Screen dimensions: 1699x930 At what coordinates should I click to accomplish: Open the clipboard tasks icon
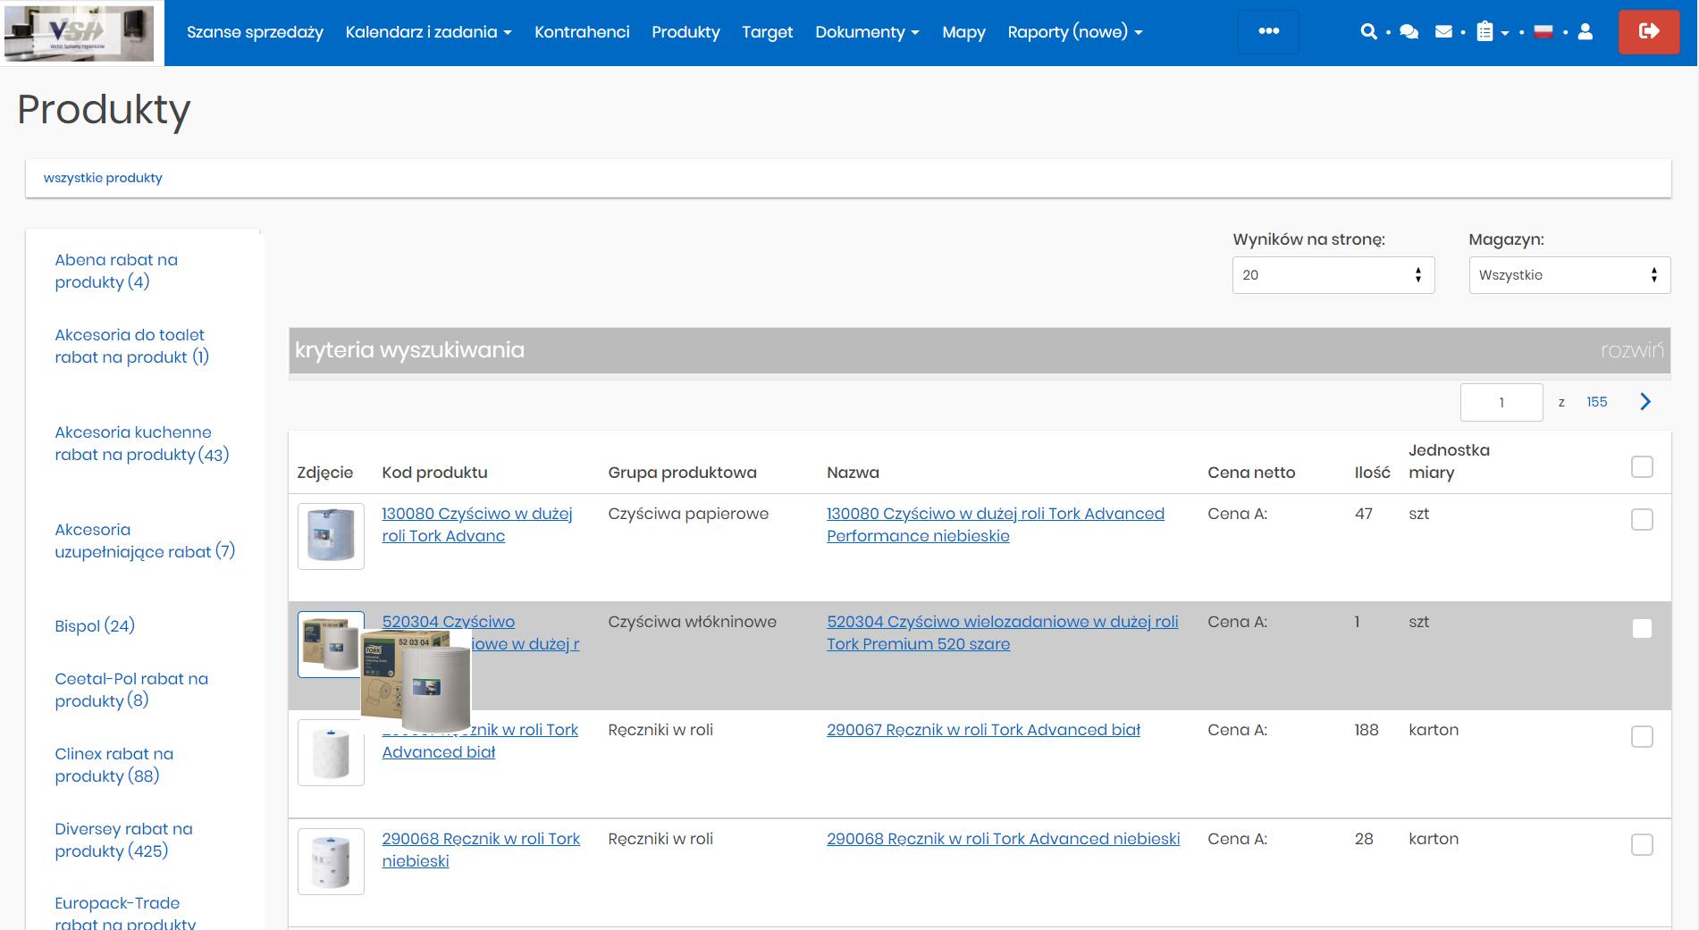(1485, 32)
